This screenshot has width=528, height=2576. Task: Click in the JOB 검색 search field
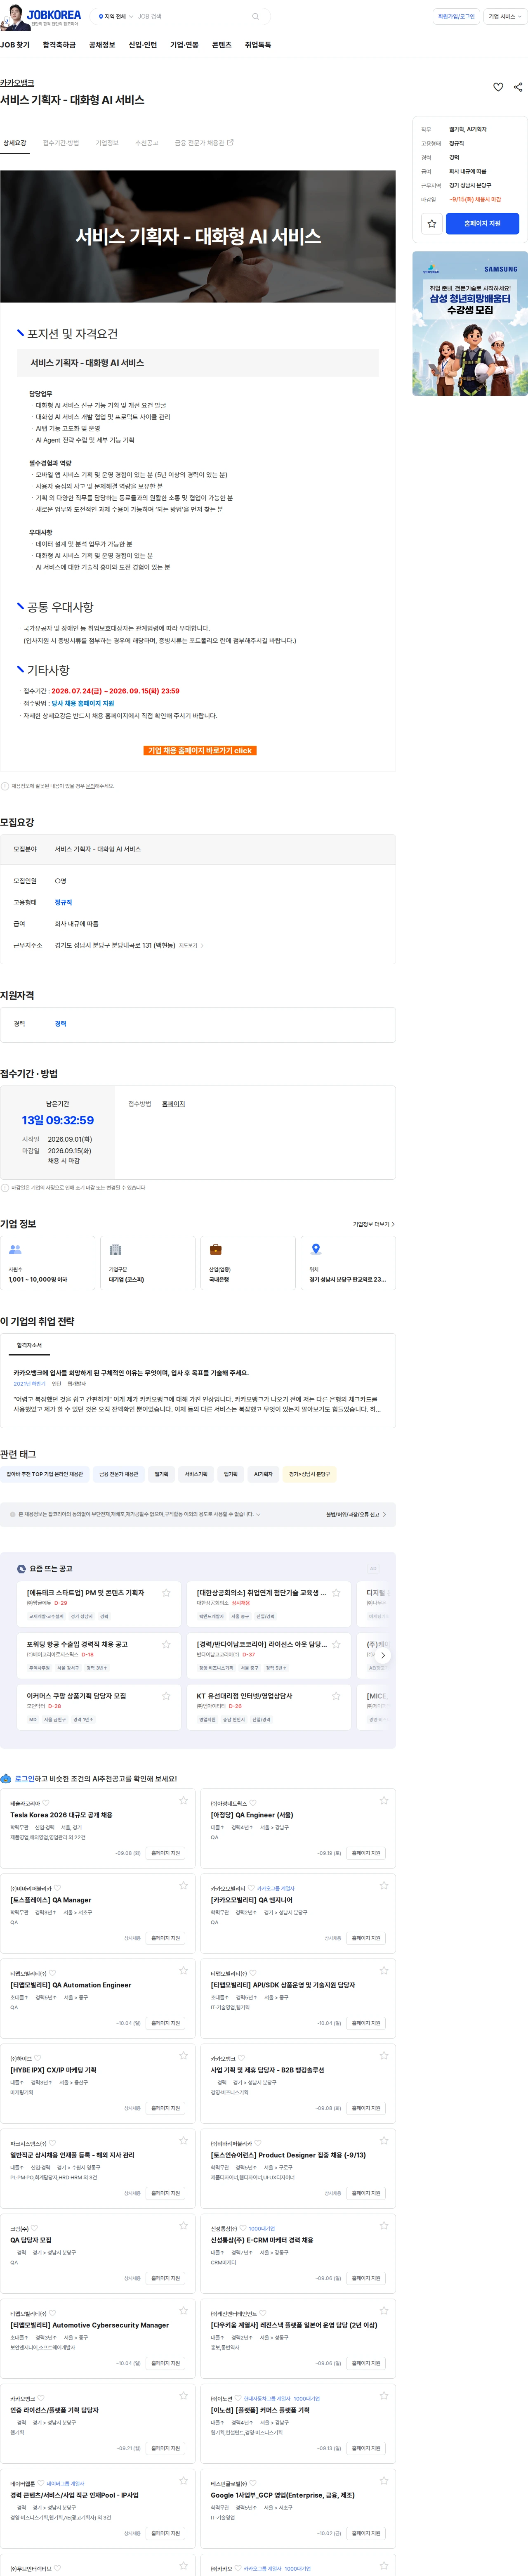(190, 16)
